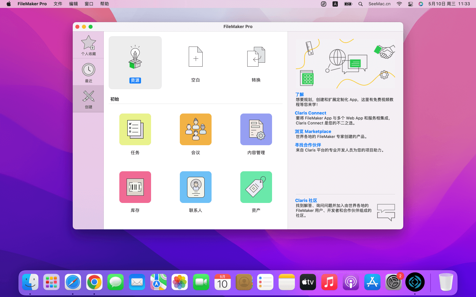Open the 个人收藏 favorites sidebar section
The width and height of the screenshot is (476, 297).
(x=88, y=45)
